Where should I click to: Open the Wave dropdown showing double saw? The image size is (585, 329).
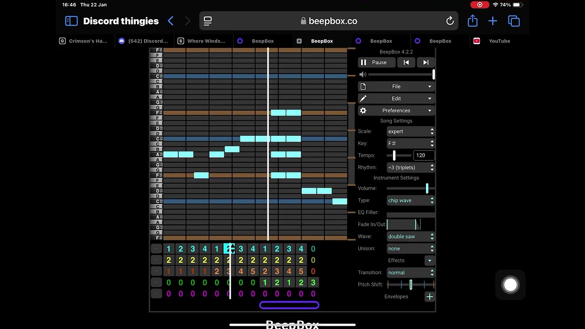tap(410, 237)
